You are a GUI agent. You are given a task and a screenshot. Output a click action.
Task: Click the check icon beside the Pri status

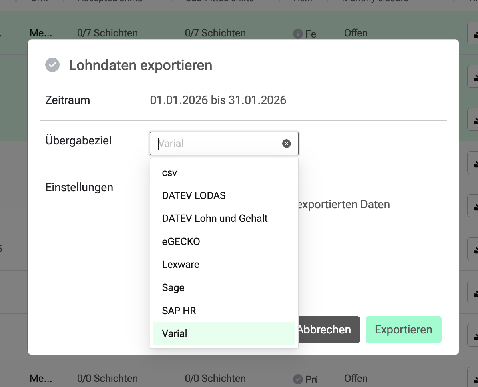pyautogui.click(x=297, y=379)
